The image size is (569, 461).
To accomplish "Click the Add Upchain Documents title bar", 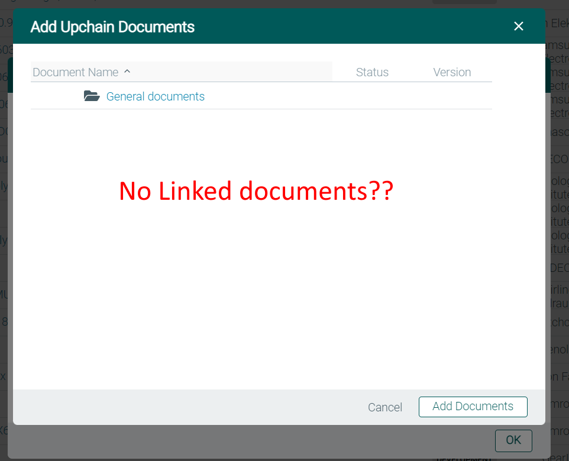I will pos(112,26).
